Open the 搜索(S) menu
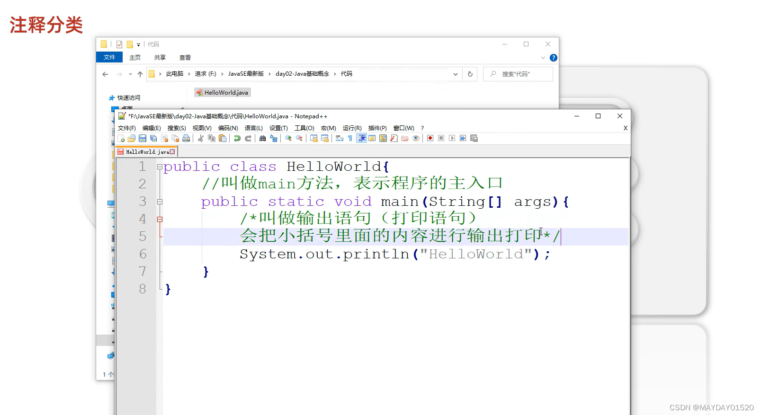 click(x=177, y=128)
